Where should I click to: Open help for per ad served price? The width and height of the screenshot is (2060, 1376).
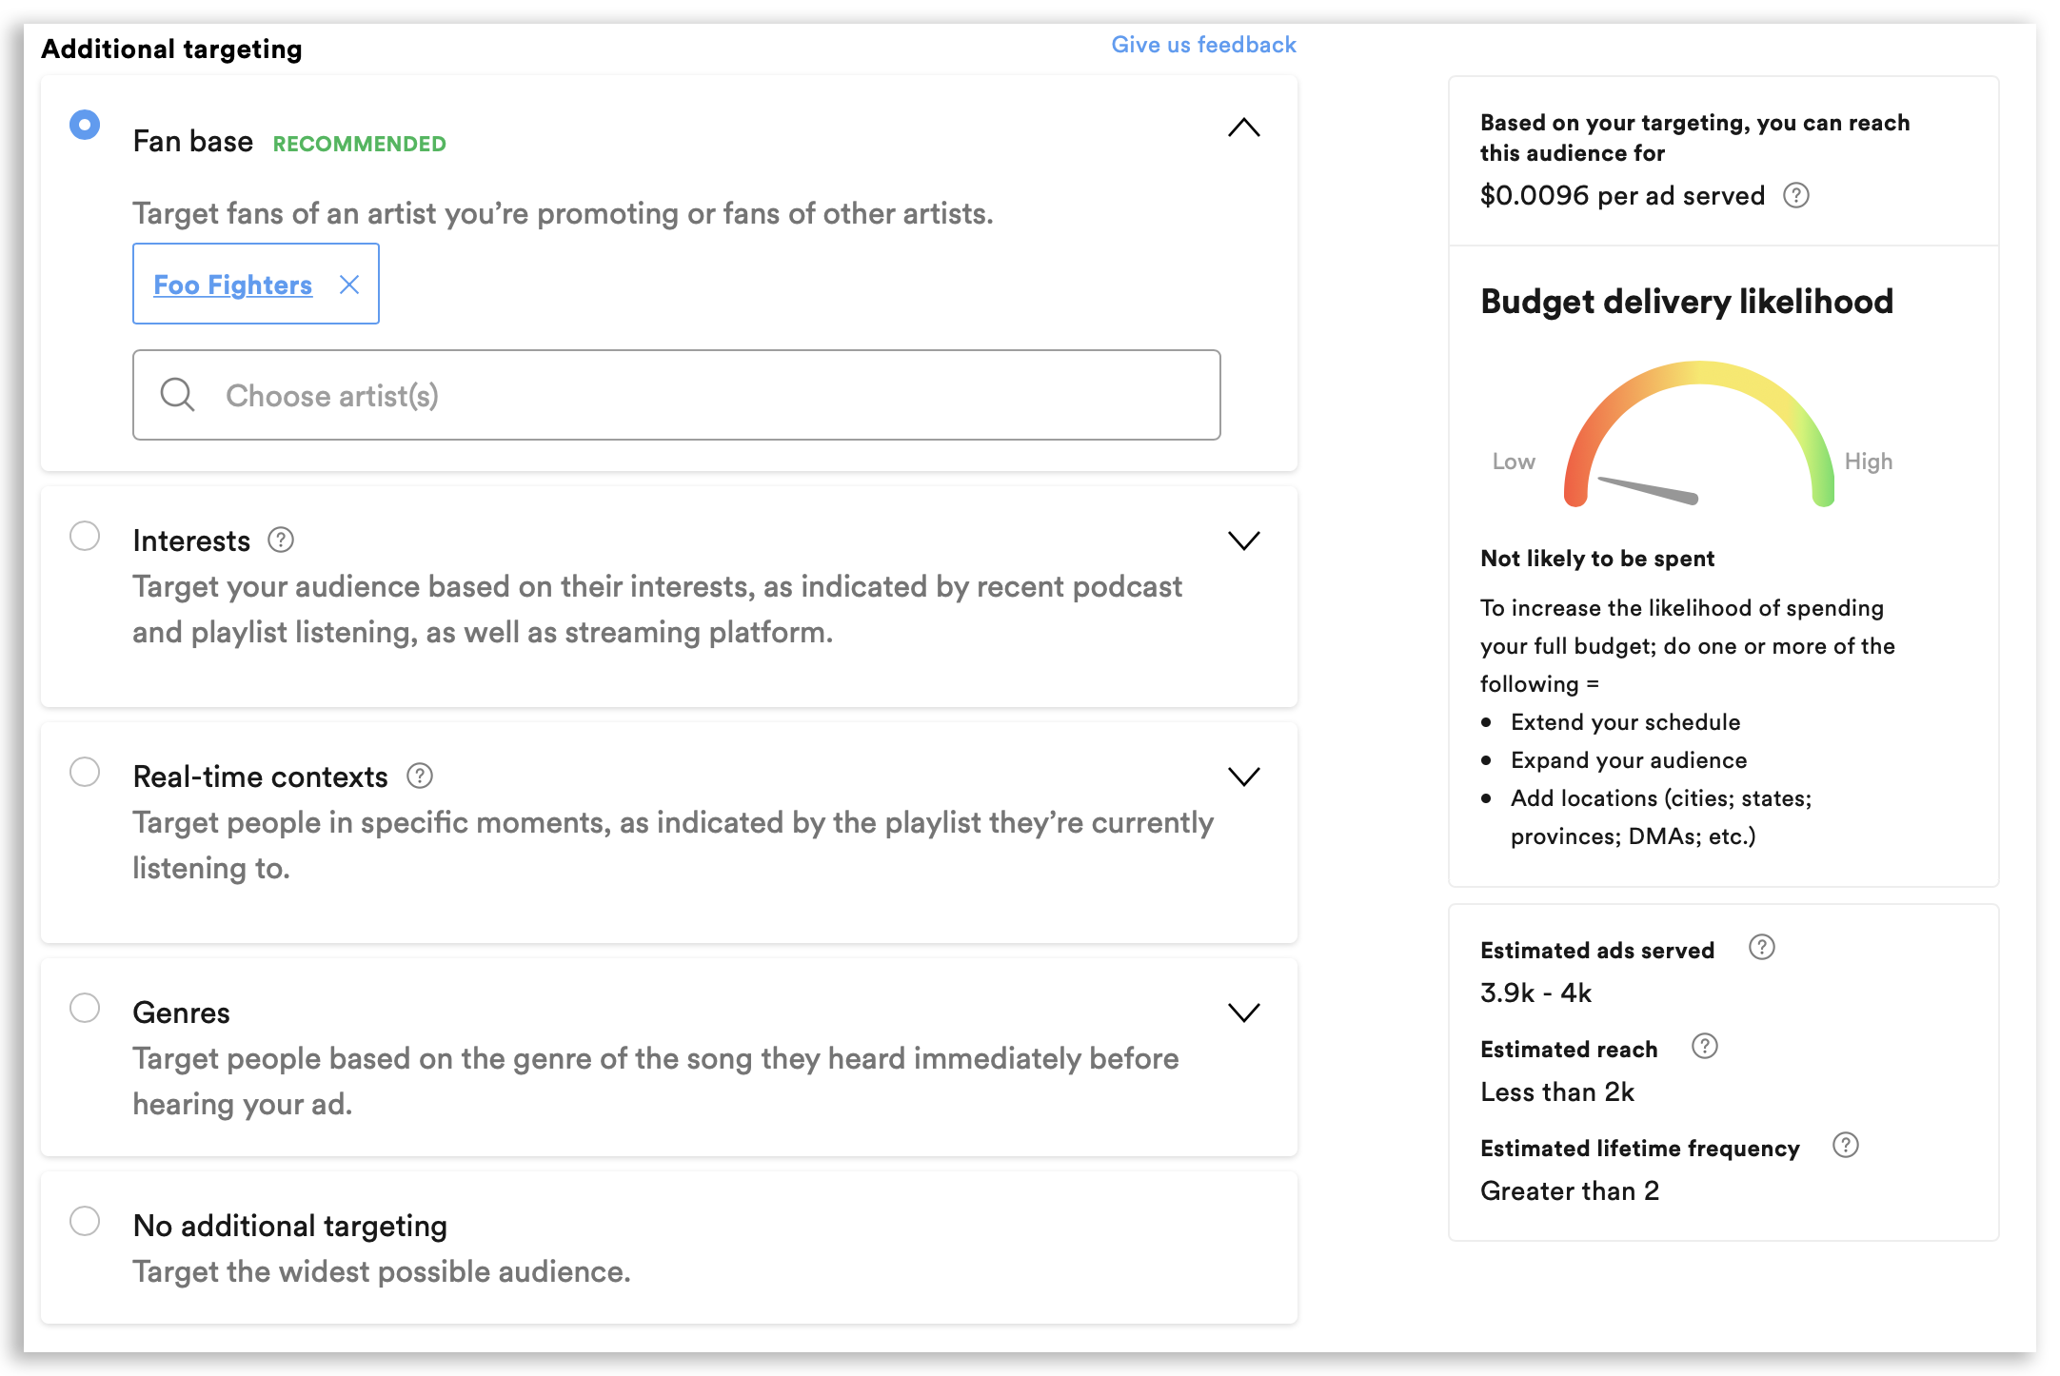[1795, 195]
